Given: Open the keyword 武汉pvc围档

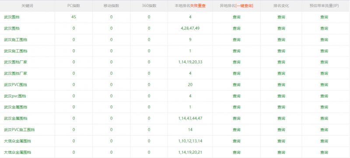Looking at the screenshot, I should [x=15, y=96].
